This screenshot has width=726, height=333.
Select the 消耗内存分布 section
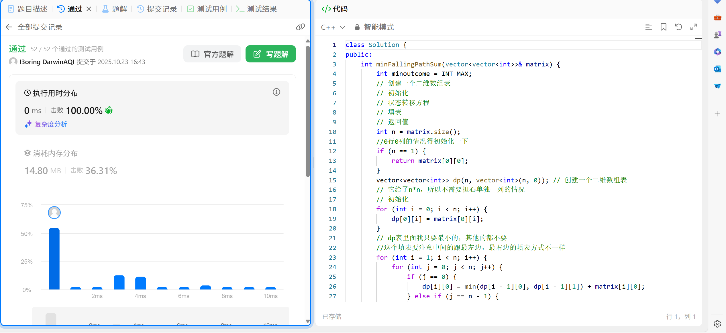(x=55, y=153)
